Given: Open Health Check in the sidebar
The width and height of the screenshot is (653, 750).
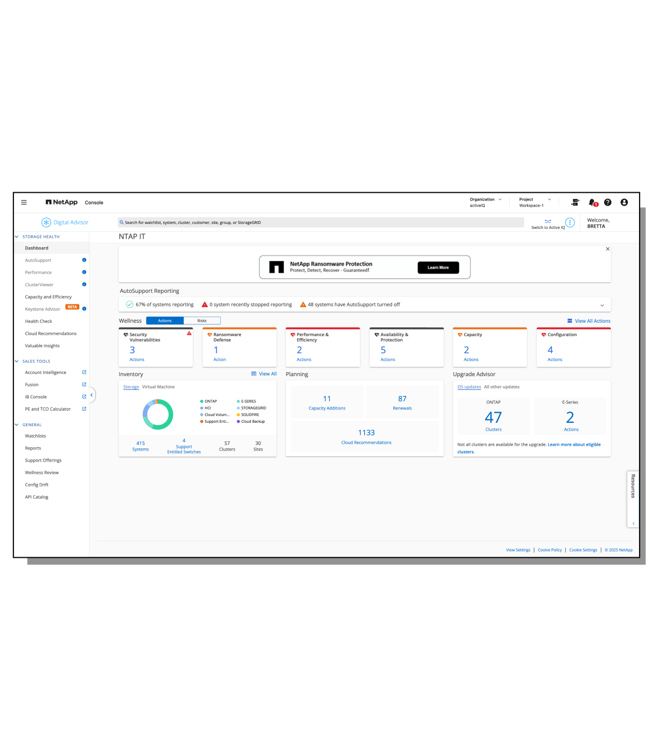Looking at the screenshot, I should pyautogui.click(x=38, y=321).
